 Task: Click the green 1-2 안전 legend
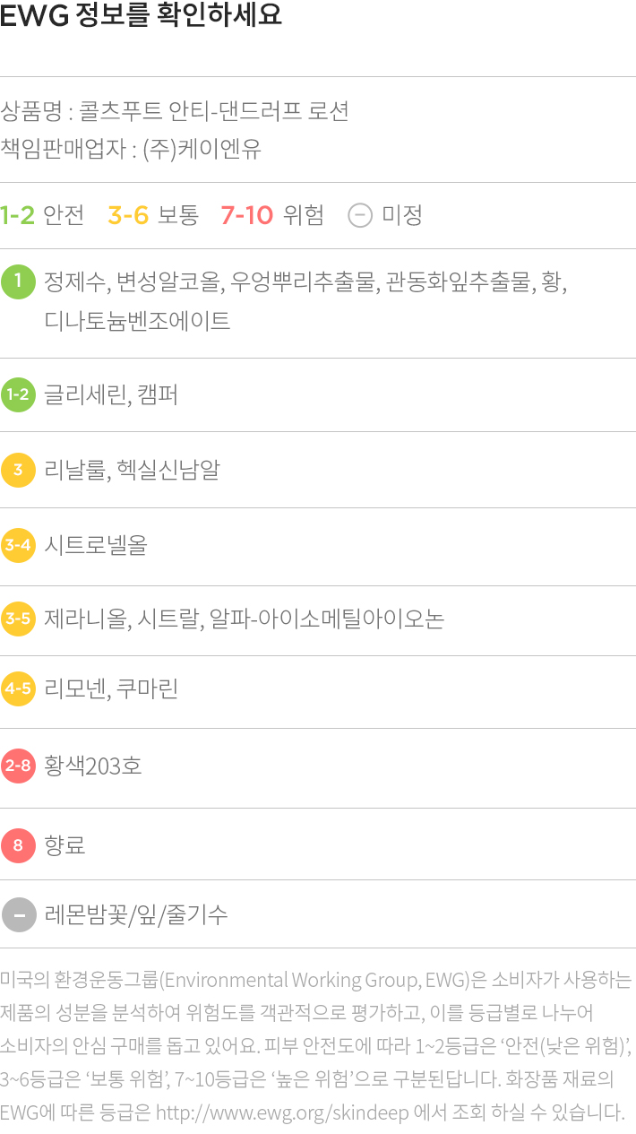[x=42, y=215]
